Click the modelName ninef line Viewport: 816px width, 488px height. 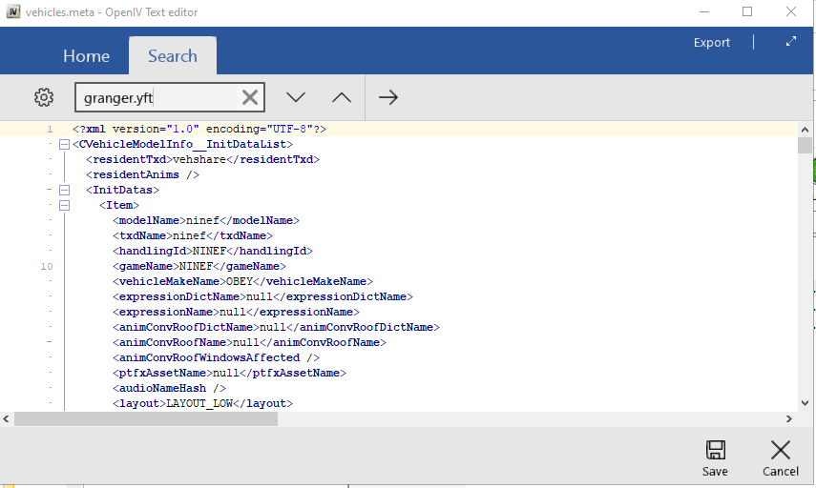(x=205, y=220)
